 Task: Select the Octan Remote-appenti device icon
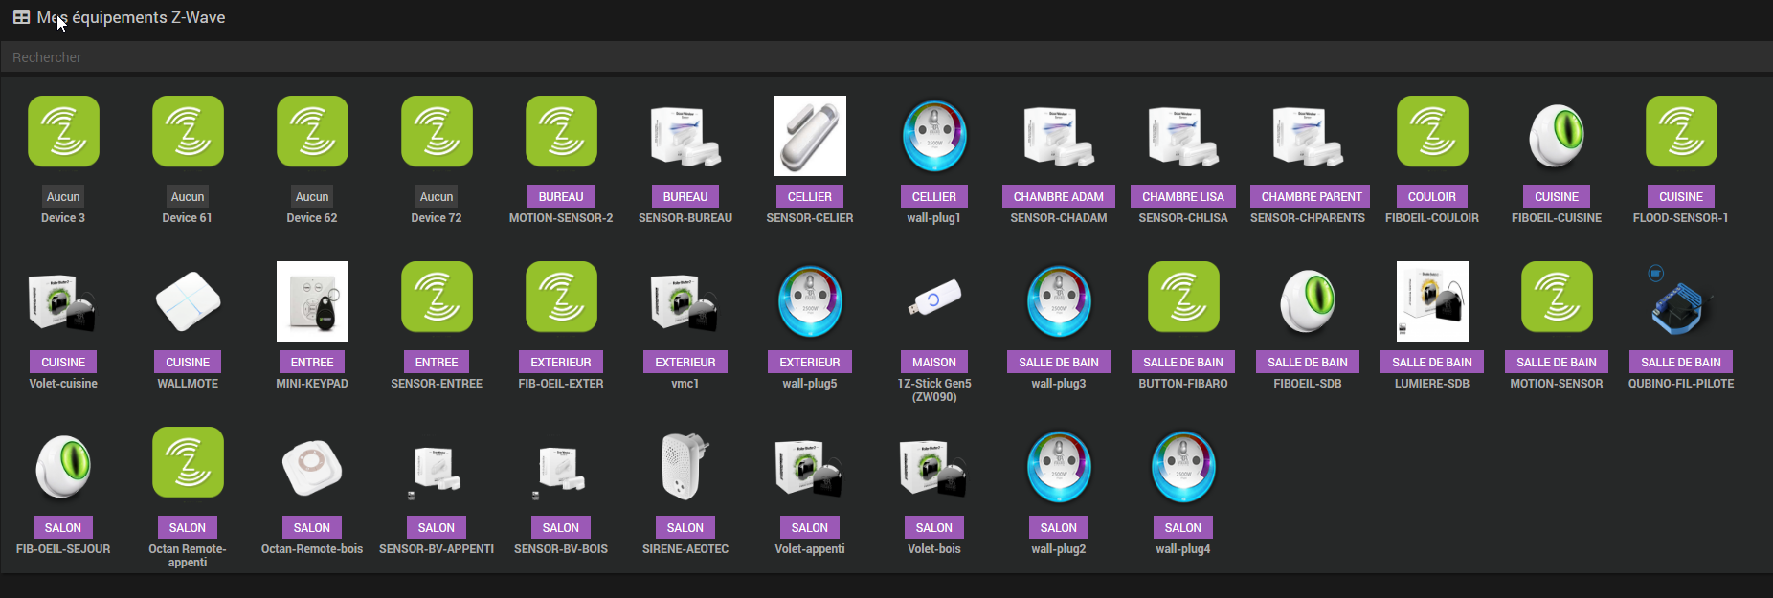188,462
